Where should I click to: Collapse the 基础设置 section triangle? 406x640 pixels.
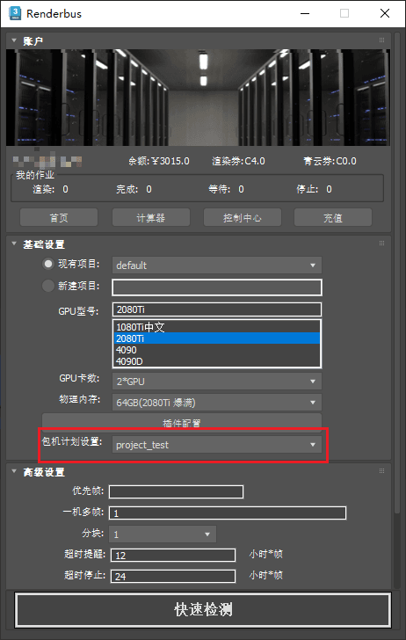[14, 244]
